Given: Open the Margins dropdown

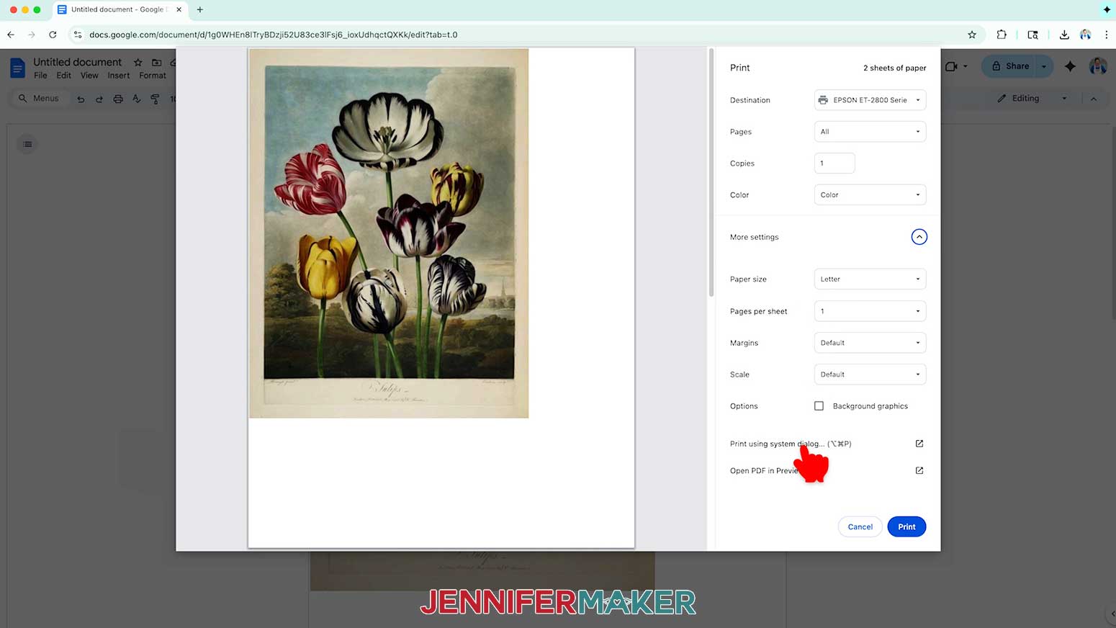Looking at the screenshot, I should coord(870,343).
